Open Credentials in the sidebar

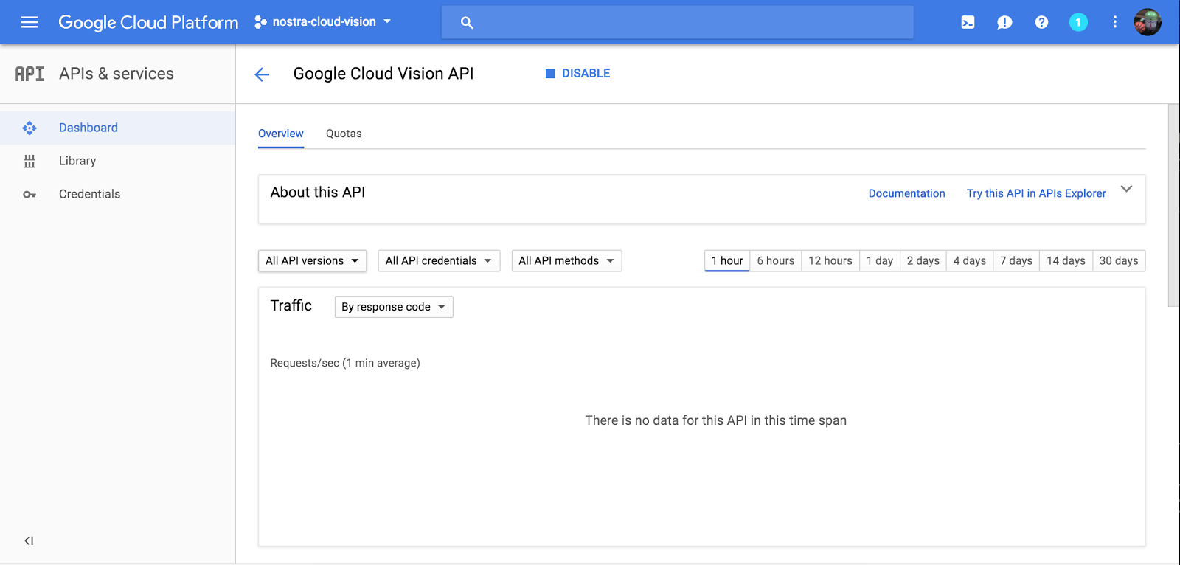click(89, 194)
